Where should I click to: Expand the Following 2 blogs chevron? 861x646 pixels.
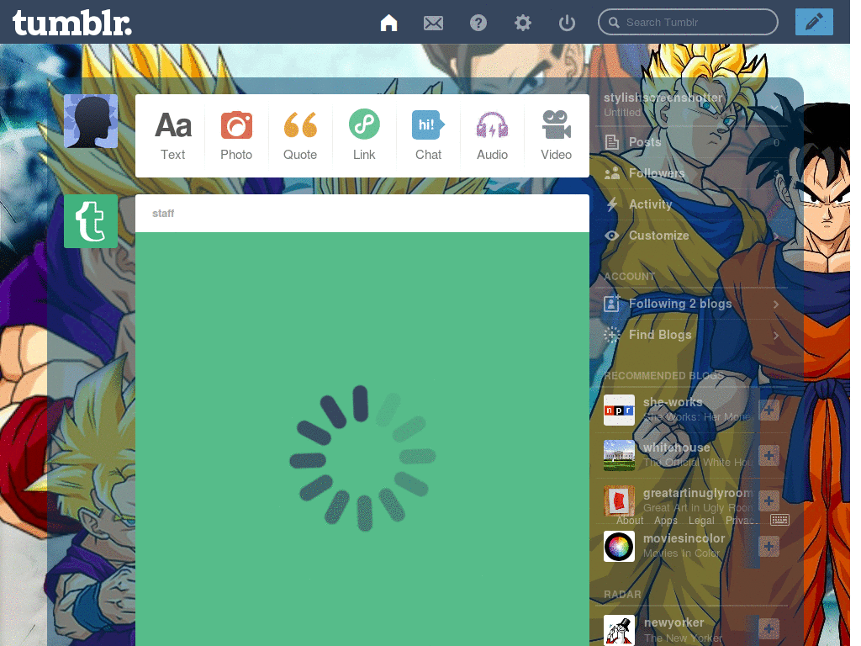coord(776,304)
